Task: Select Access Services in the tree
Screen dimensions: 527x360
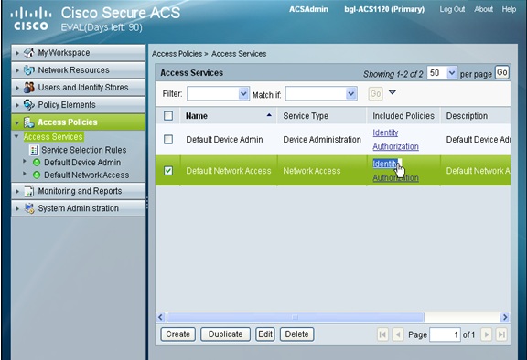Action: [53, 137]
